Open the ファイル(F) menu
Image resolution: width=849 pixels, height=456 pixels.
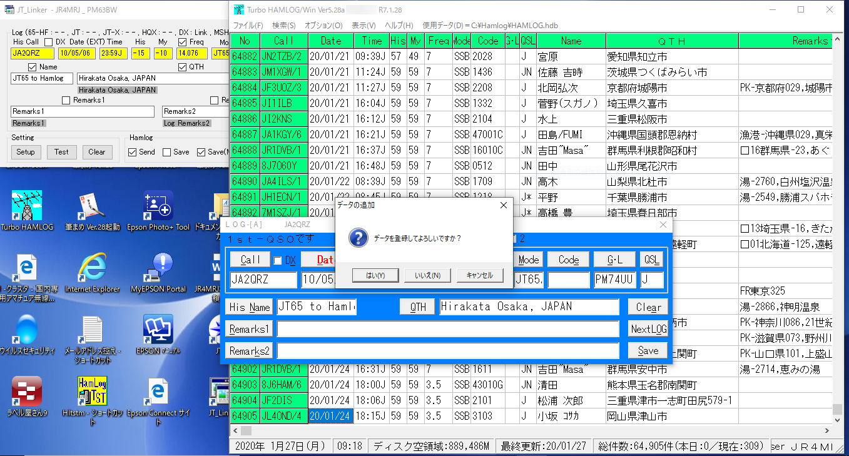(x=248, y=26)
